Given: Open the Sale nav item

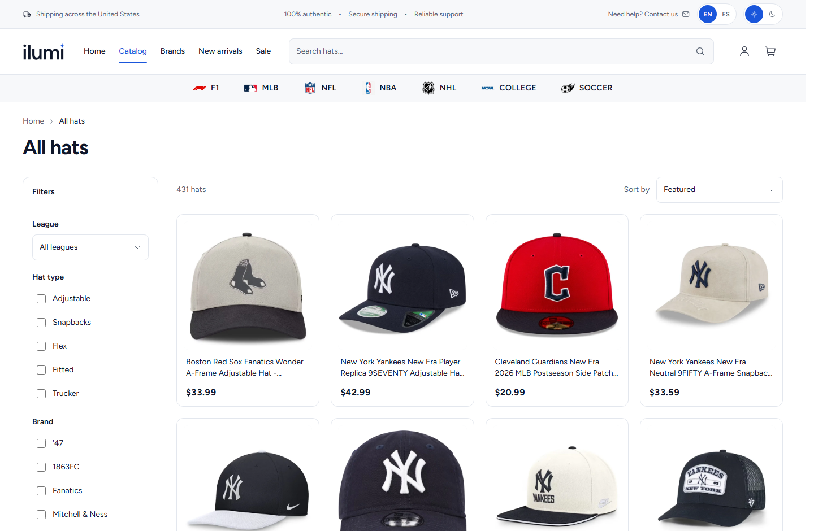Looking at the screenshot, I should 263,51.
